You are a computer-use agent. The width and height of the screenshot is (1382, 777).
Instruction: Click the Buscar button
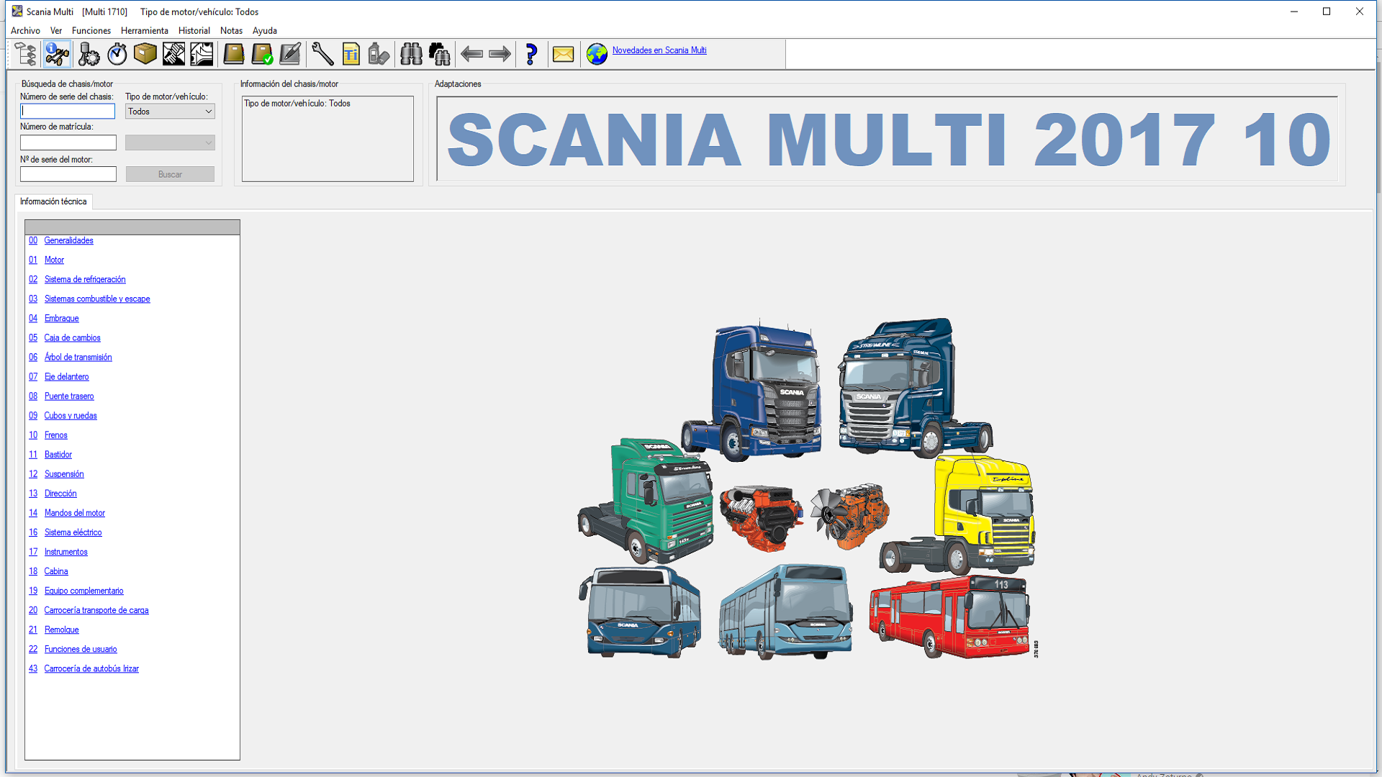(170, 173)
